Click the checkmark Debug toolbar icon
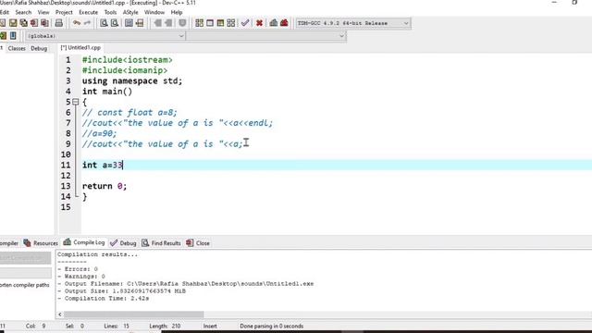592x333 pixels. click(245, 23)
